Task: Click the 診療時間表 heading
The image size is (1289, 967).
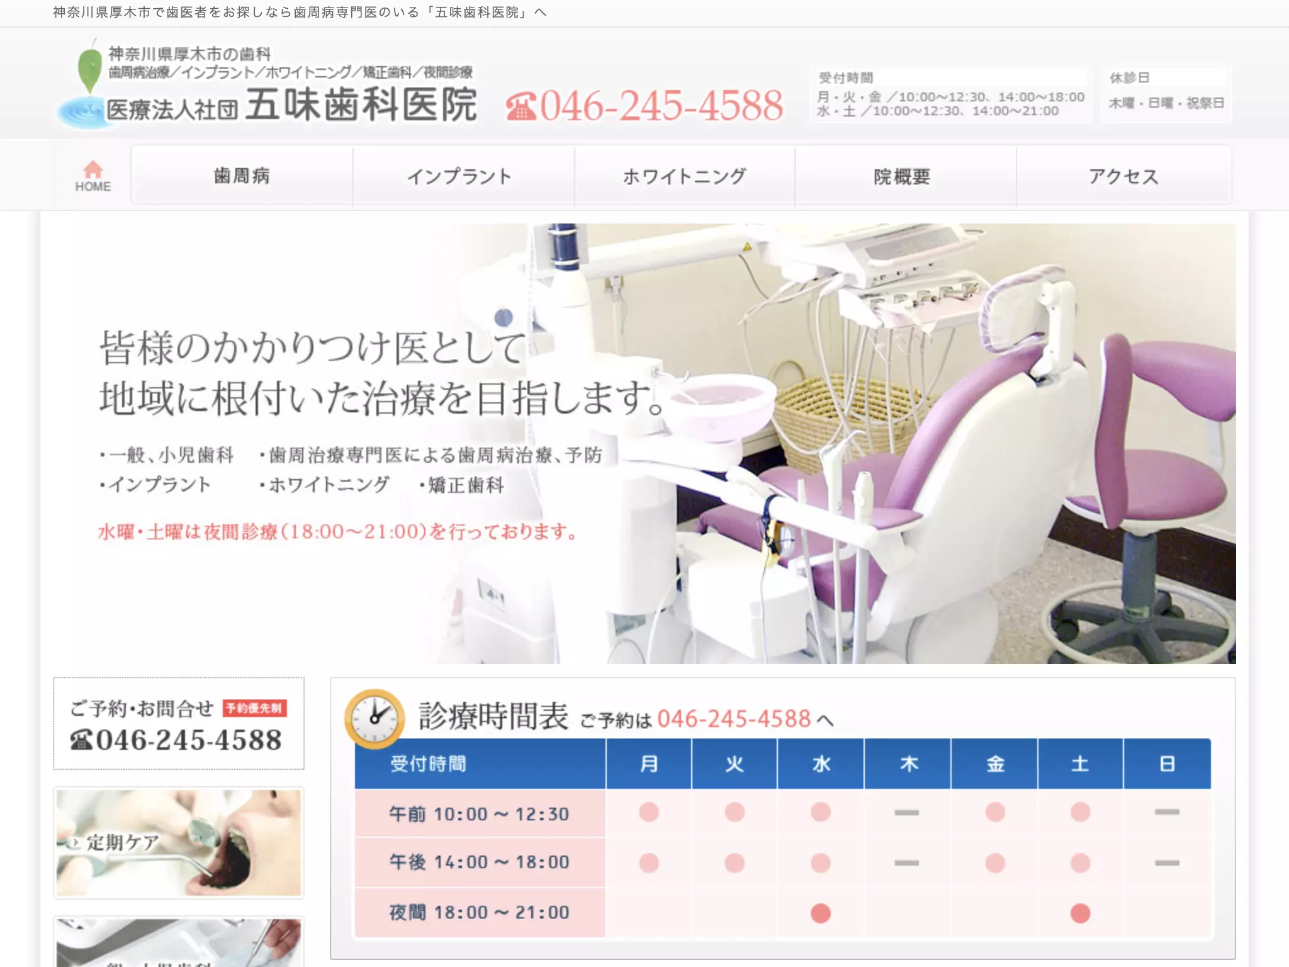Action: pyautogui.click(x=493, y=716)
